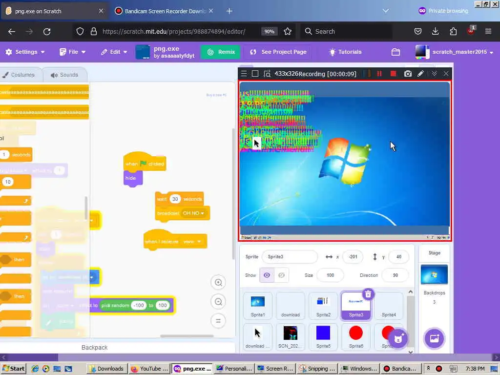Show the sprite with eye icon
The image size is (500, 375).
click(x=267, y=275)
